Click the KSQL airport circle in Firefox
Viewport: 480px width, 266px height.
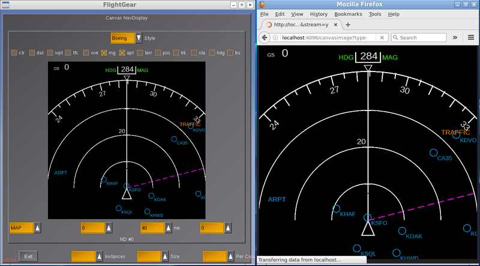pyautogui.click(x=356, y=248)
